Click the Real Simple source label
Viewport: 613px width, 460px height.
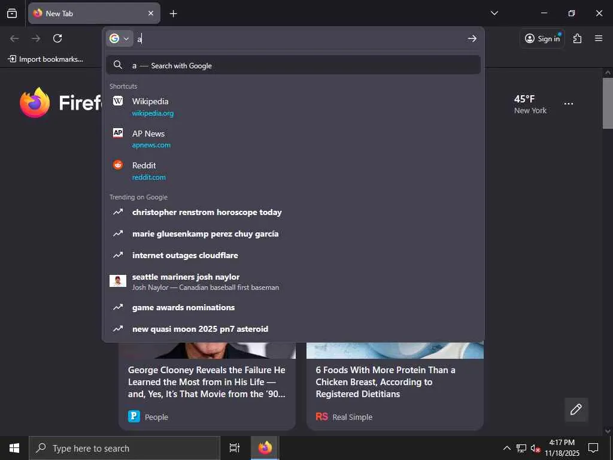[x=352, y=417]
